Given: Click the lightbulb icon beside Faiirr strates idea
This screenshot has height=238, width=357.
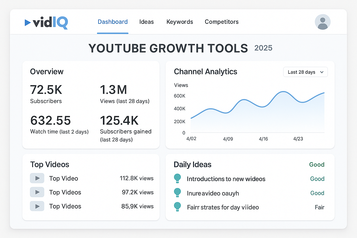Looking at the screenshot, I should coord(177,207).
